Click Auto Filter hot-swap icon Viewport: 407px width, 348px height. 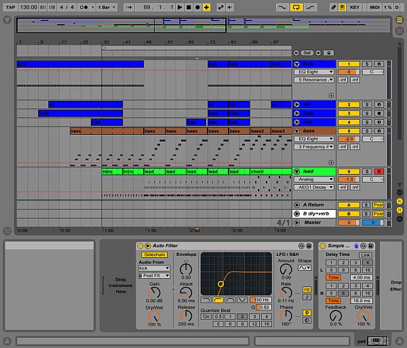click(301, 246)
